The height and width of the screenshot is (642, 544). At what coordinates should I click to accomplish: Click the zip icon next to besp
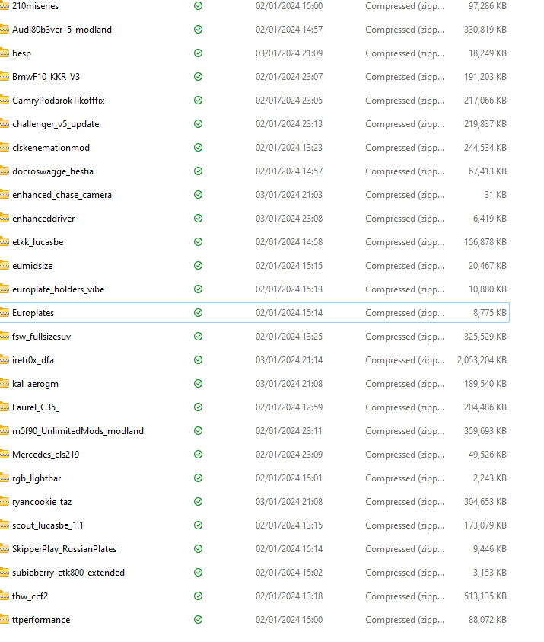[x=4, y=53]
